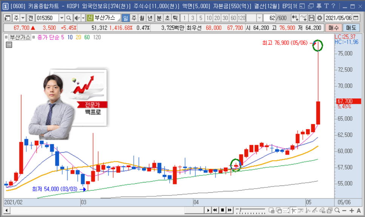Add an indicator with the line-plus icon
The width and height of the screenshot is (365, 217).
303,18
